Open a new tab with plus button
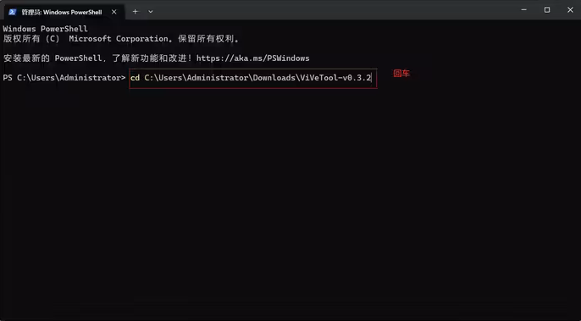581x321 pixels. (x=136, y=12)
